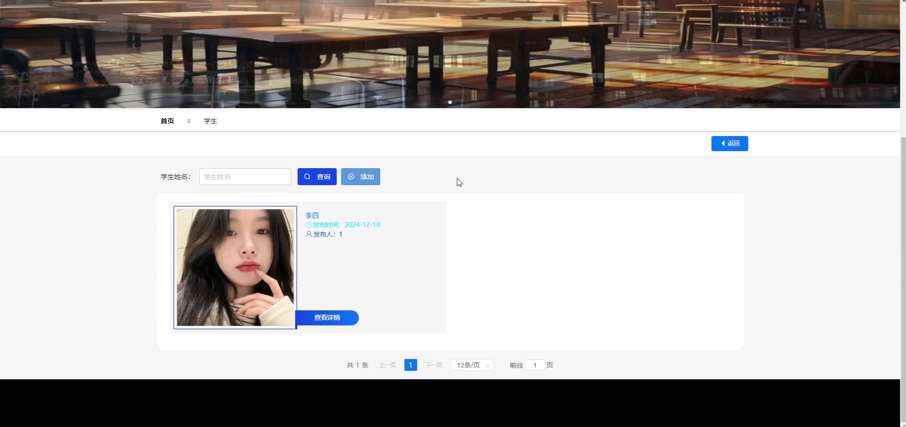
Task: Click the page vertical scrollbar
Action: coord(903,279)
